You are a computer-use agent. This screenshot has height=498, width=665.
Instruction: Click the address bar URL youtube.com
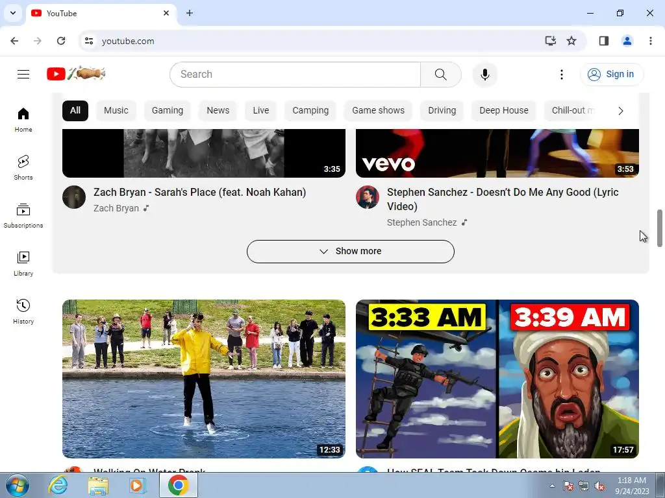(128, 41)
